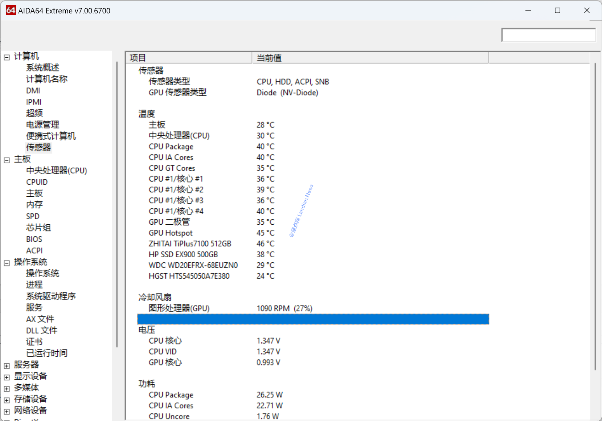The width and height of the screenshot is (602, 421).
Task: Select 系统概述 in the sidebar
Action: tap(42, 68)
